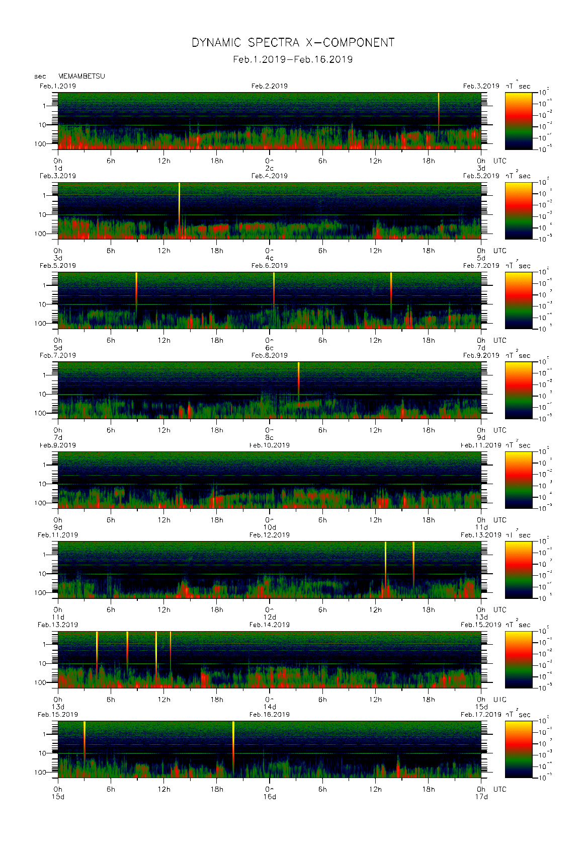Select the middle spike in the third spectrogram
Image resolution: width=586 pixels, height=845 pixels.
click(x=274, y=287)
